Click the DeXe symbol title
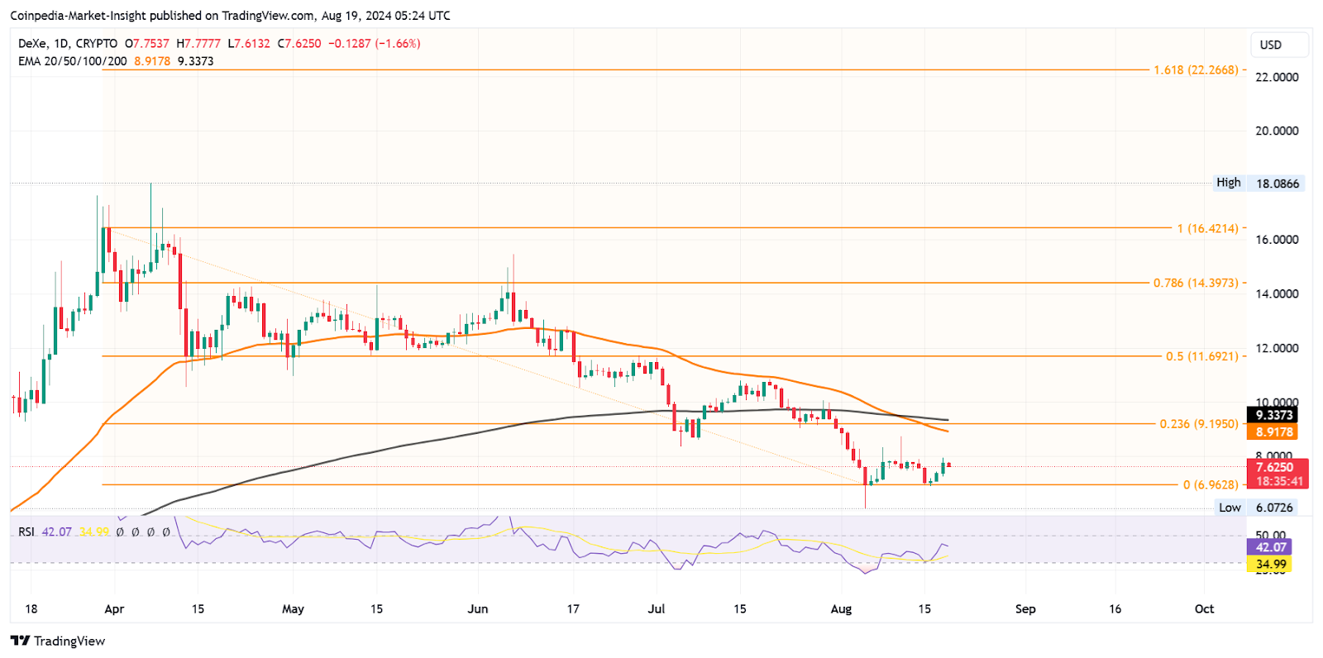Viewport: 1323px width, 658px height. (x=32, y=44)
